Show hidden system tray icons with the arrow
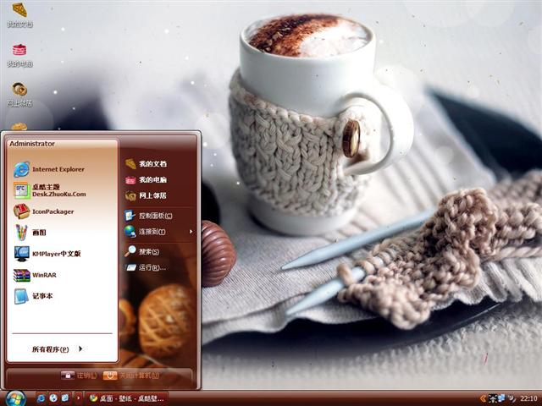The image size is (542, 406). (483, 398)
